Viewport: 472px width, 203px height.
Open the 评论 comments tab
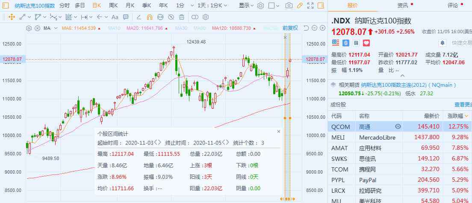click(452, 5)
